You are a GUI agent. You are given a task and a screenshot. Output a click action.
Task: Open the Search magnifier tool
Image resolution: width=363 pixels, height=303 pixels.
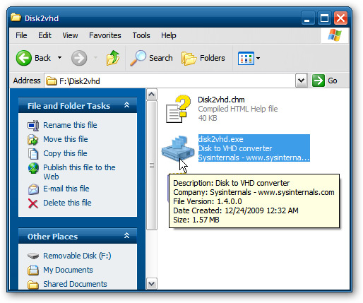(138, 58)
